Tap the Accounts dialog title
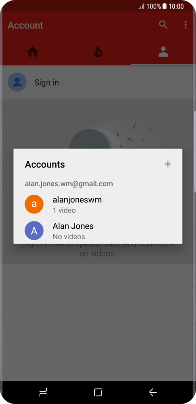The image size is (196, 404). (45, 164)
